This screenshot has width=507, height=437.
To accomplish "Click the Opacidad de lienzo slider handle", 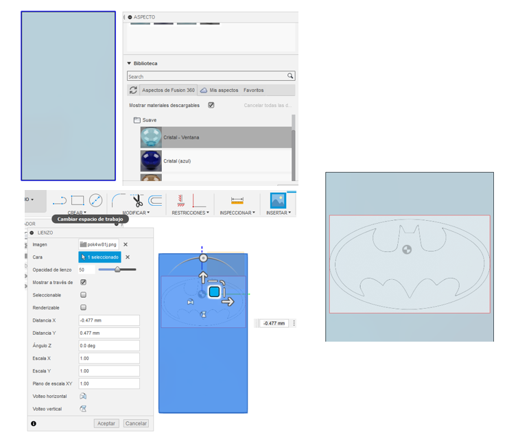I will pos(117,269).
